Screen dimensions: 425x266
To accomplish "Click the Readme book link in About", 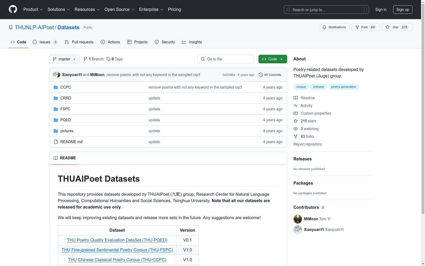I will 304,98.
